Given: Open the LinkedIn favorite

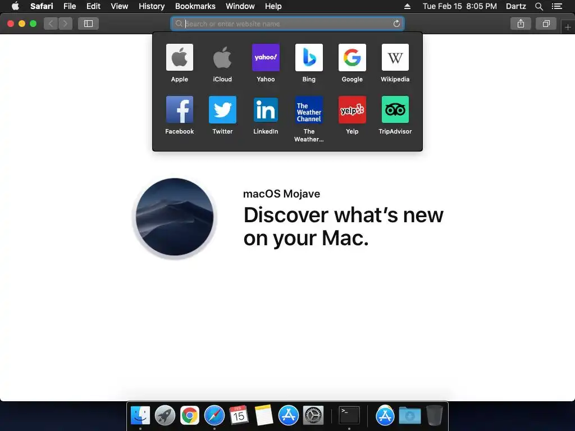Looking at the screenshot, I should pyautogui.click(x=266, y=109).
